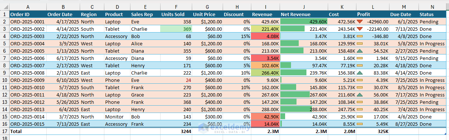Select the 15% discount cell
This screenshot has height=140, width=449.
(x=237, y=36)
